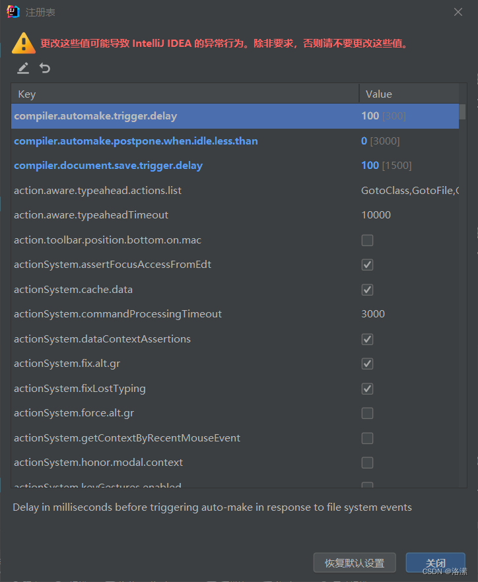The height and width of the screenshot is (582, 478).
Task: Enable actionSystem.getContextByRecentMouseEvent checkbox
Action: click(x=367, y=438)
